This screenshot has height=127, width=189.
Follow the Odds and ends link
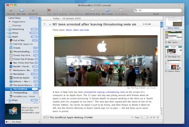(x=81, y=30)
